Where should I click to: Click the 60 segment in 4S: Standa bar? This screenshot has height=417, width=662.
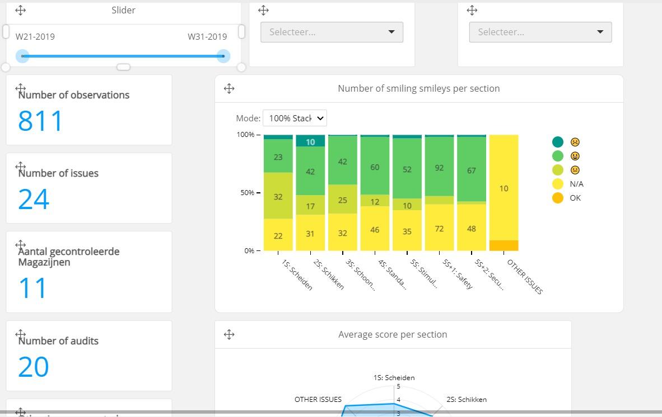[x=375, y=166]
